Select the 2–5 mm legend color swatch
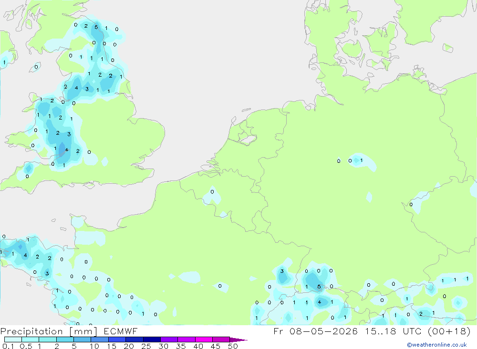The width and height of the screenshot is (477, 349). pos(65,339)
